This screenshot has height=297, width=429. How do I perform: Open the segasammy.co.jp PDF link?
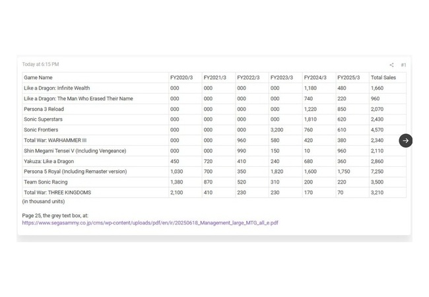(150, 222)
